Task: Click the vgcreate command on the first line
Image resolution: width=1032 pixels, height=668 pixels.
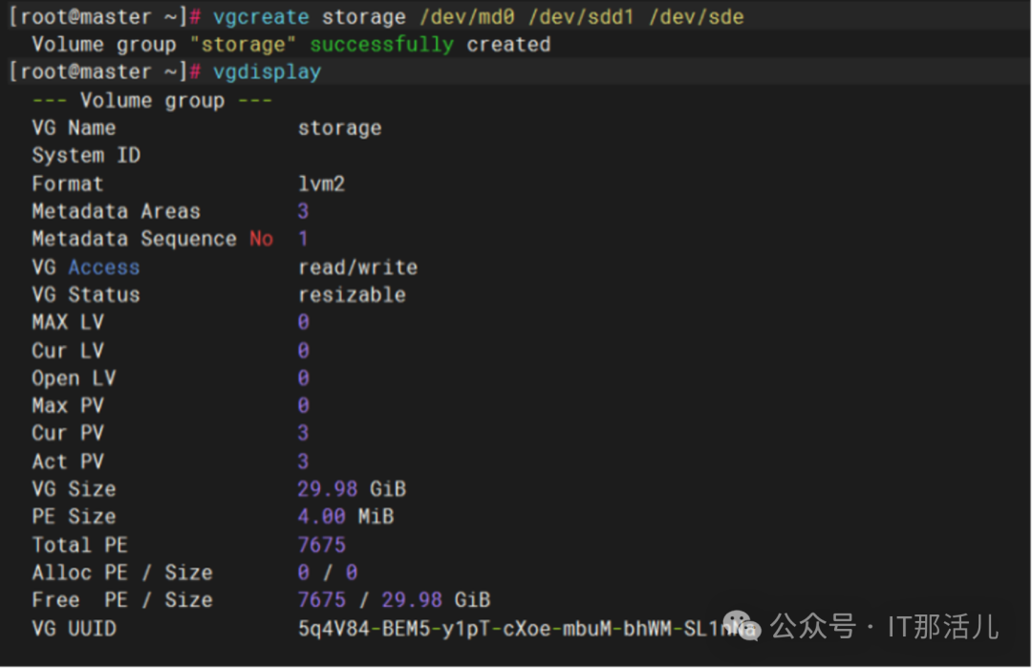Action: [261, 16]
